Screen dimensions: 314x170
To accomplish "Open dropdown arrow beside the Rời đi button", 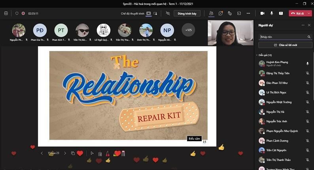I will [309, 13].
